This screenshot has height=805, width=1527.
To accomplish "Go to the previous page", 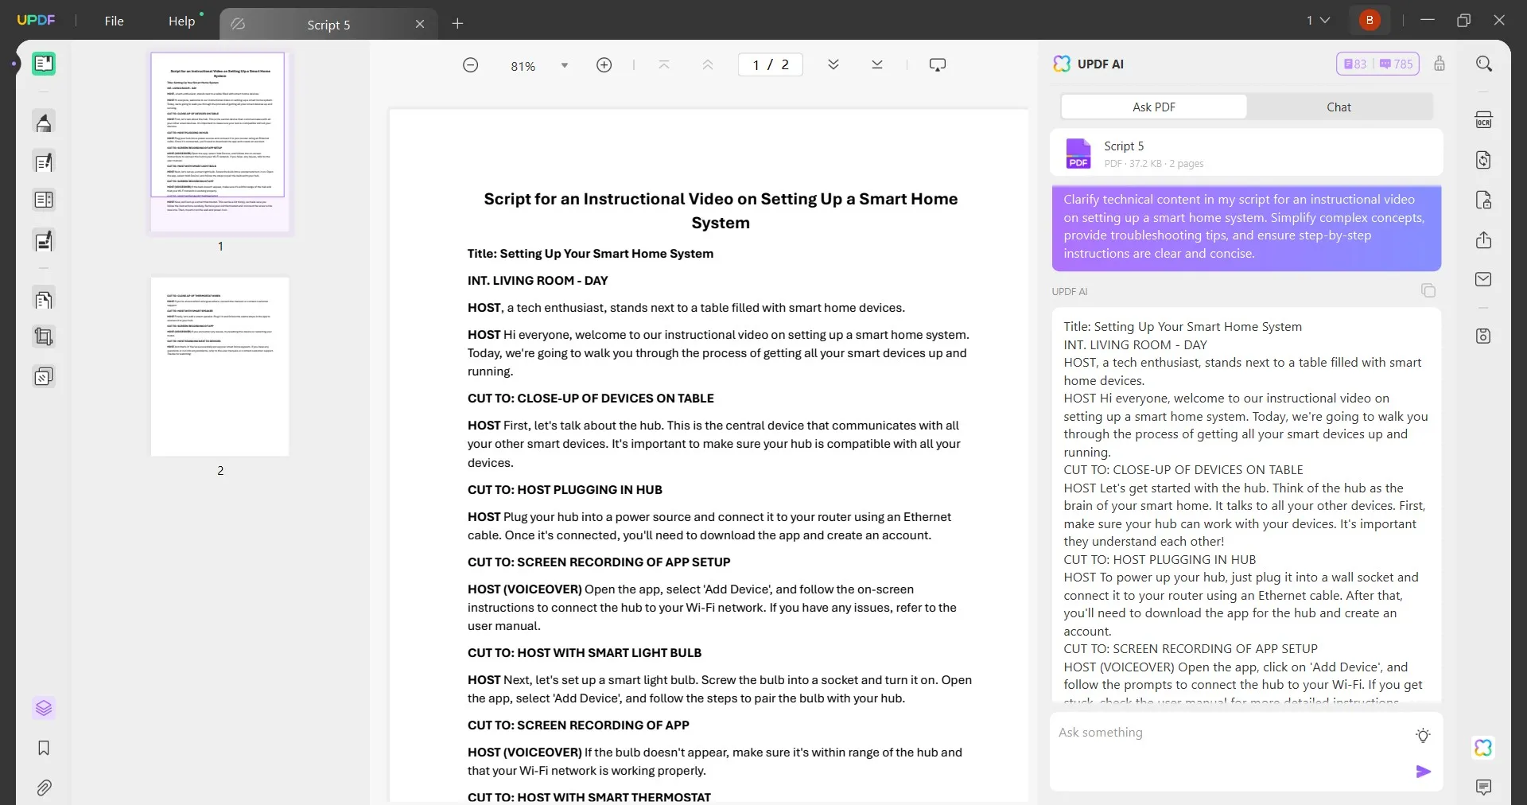I will tap(708, 65).
